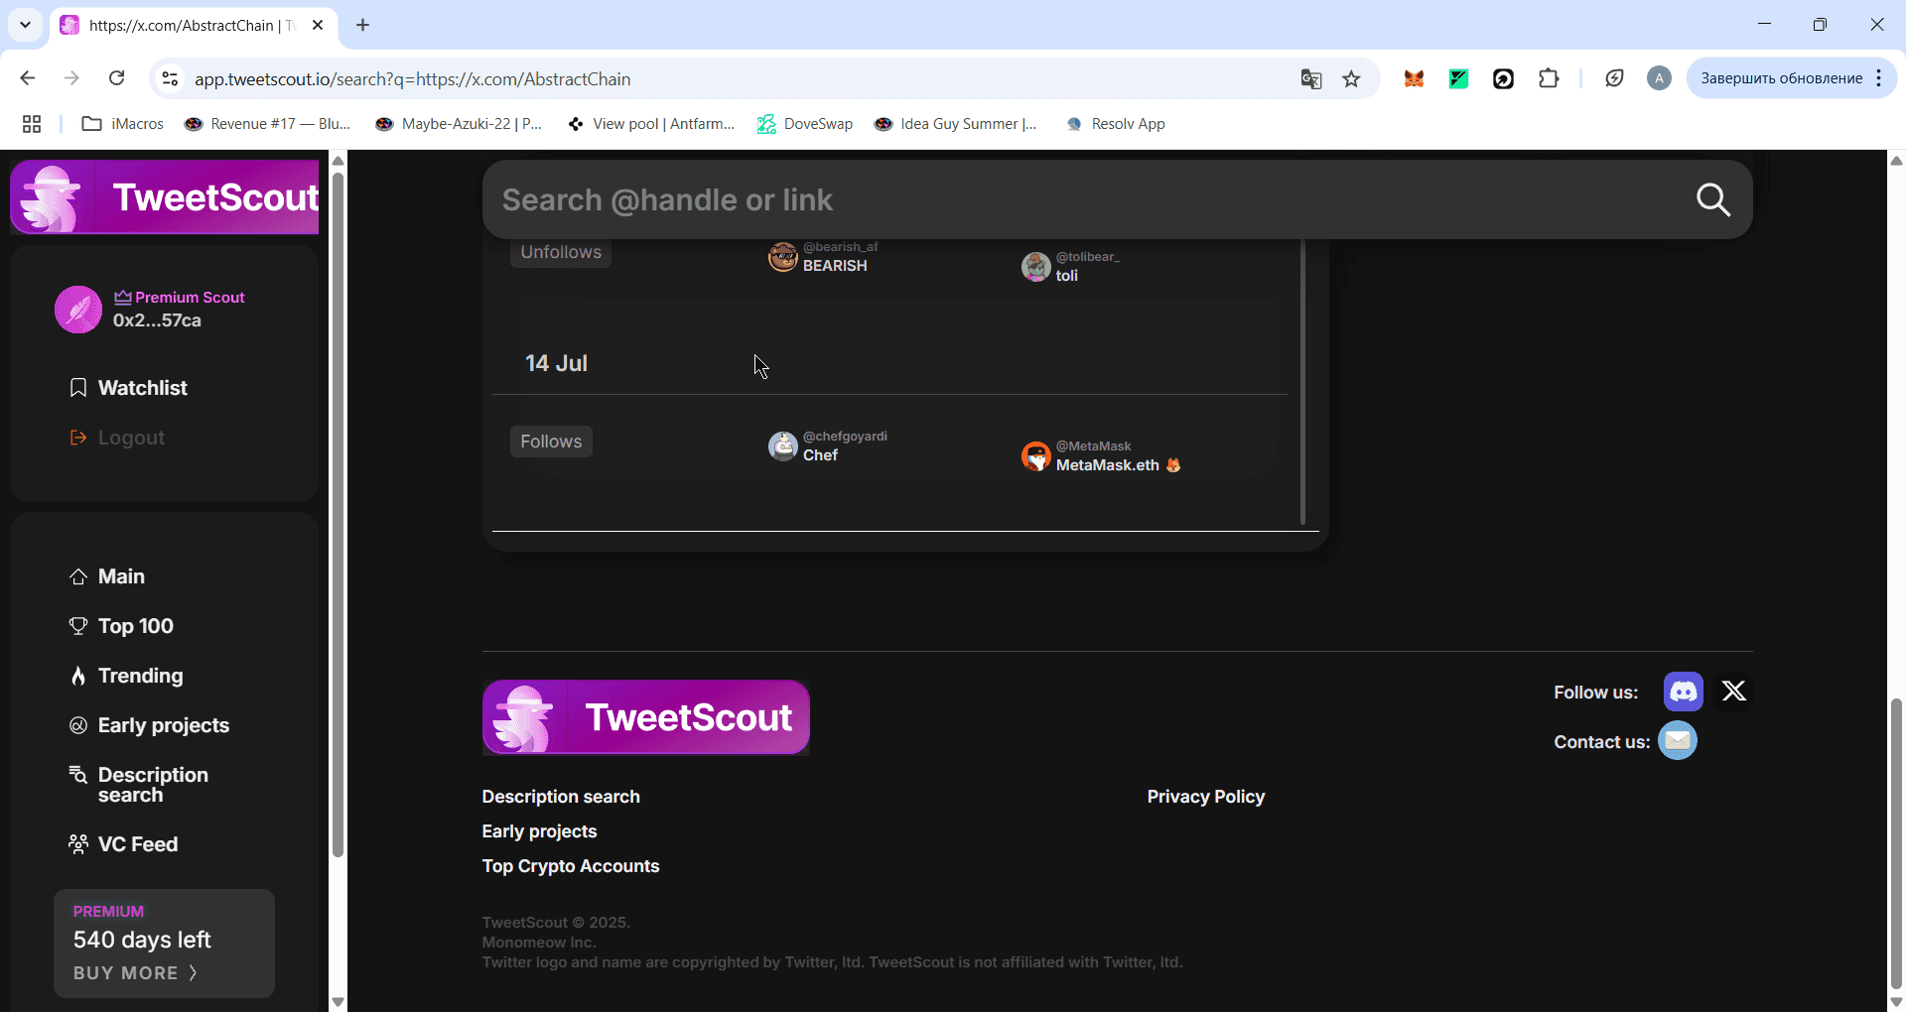The height and width of the screenshot is (1012, 1906).
Task: Open the iMacros bookmark folder
Action: coord(123,124)
